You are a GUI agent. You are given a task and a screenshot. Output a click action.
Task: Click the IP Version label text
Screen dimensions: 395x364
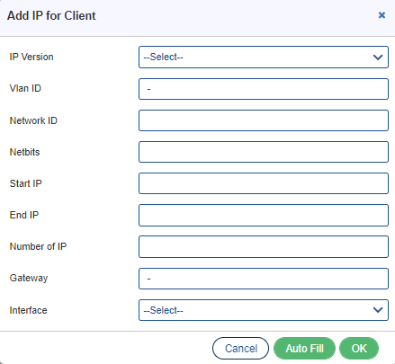click(31, 57)
